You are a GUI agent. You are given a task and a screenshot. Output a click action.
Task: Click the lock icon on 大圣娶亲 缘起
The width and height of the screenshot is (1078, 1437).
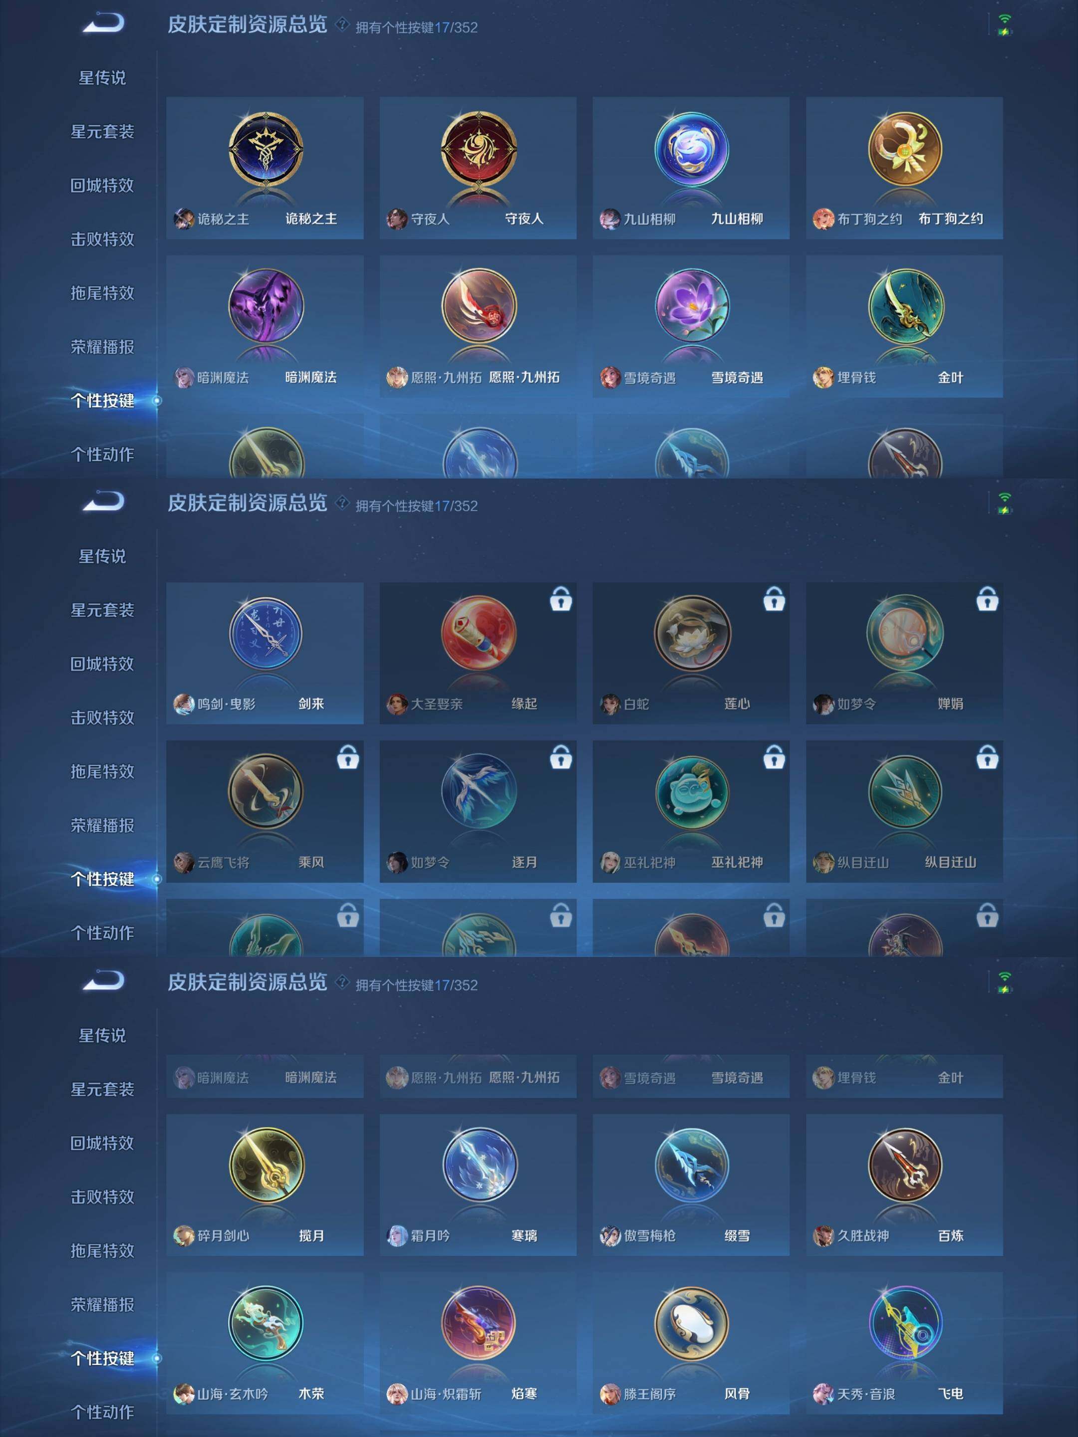click(561, 600)
